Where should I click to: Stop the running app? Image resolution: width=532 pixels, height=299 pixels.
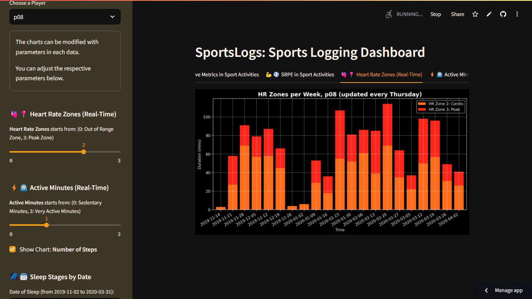[x=436, y=14]
